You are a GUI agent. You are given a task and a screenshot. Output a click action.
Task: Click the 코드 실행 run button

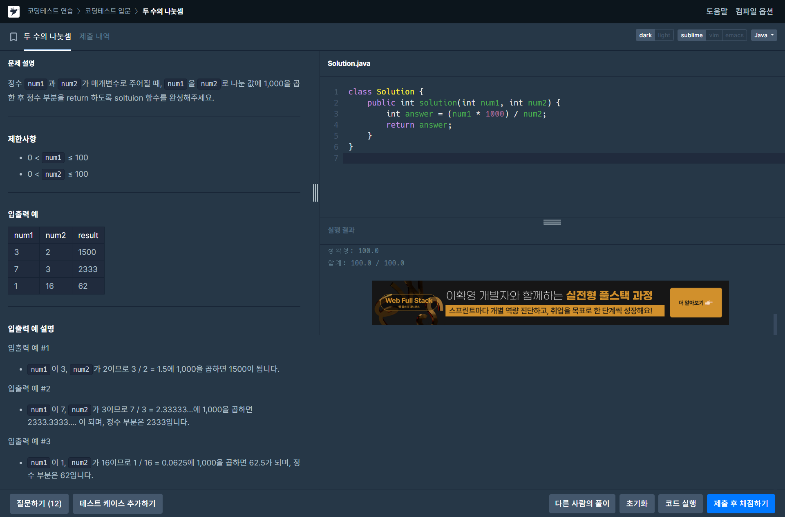coord(680,504)
